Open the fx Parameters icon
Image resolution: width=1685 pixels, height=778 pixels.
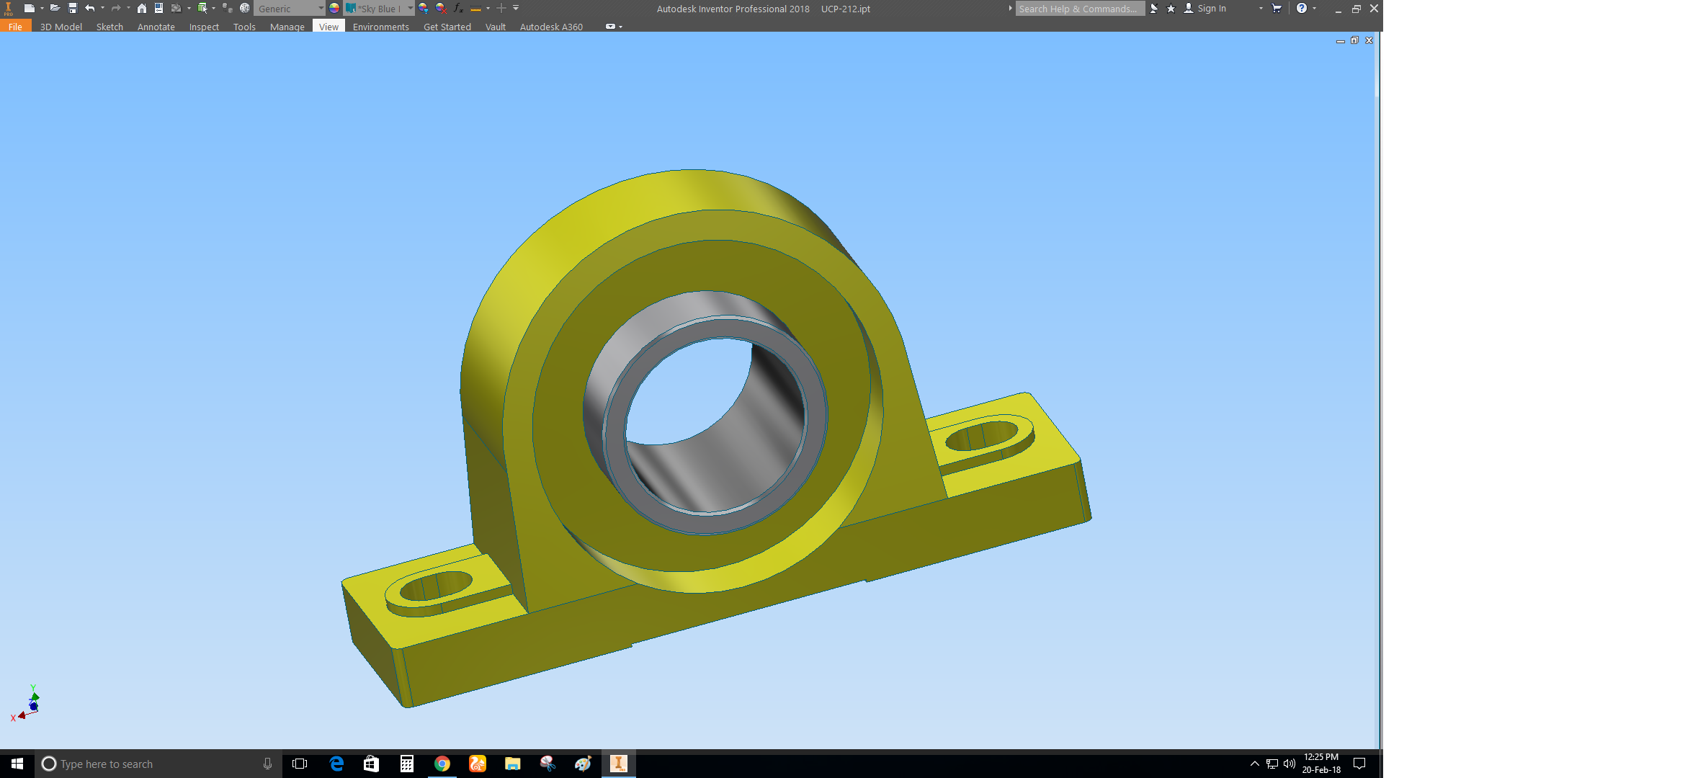click(458, 8)
